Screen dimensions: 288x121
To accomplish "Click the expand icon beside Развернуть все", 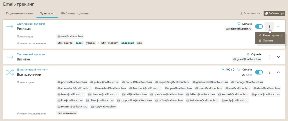I will (x=242, y=13).
